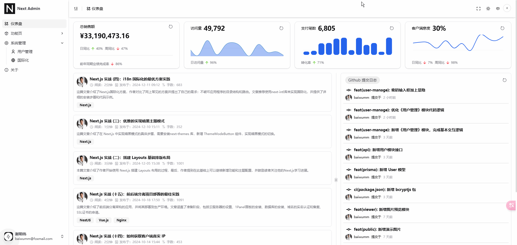
Task: Click the 支付笔数 bar chart
Action: click(x=348, y=46)
